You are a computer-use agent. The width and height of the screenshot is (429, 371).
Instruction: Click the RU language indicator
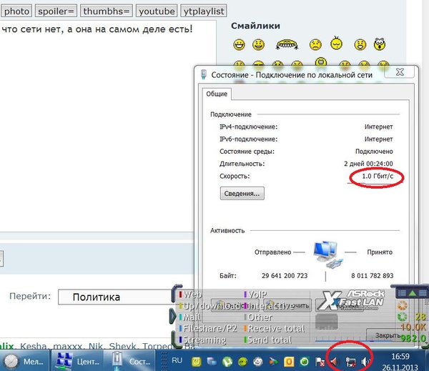click(177, 361)
